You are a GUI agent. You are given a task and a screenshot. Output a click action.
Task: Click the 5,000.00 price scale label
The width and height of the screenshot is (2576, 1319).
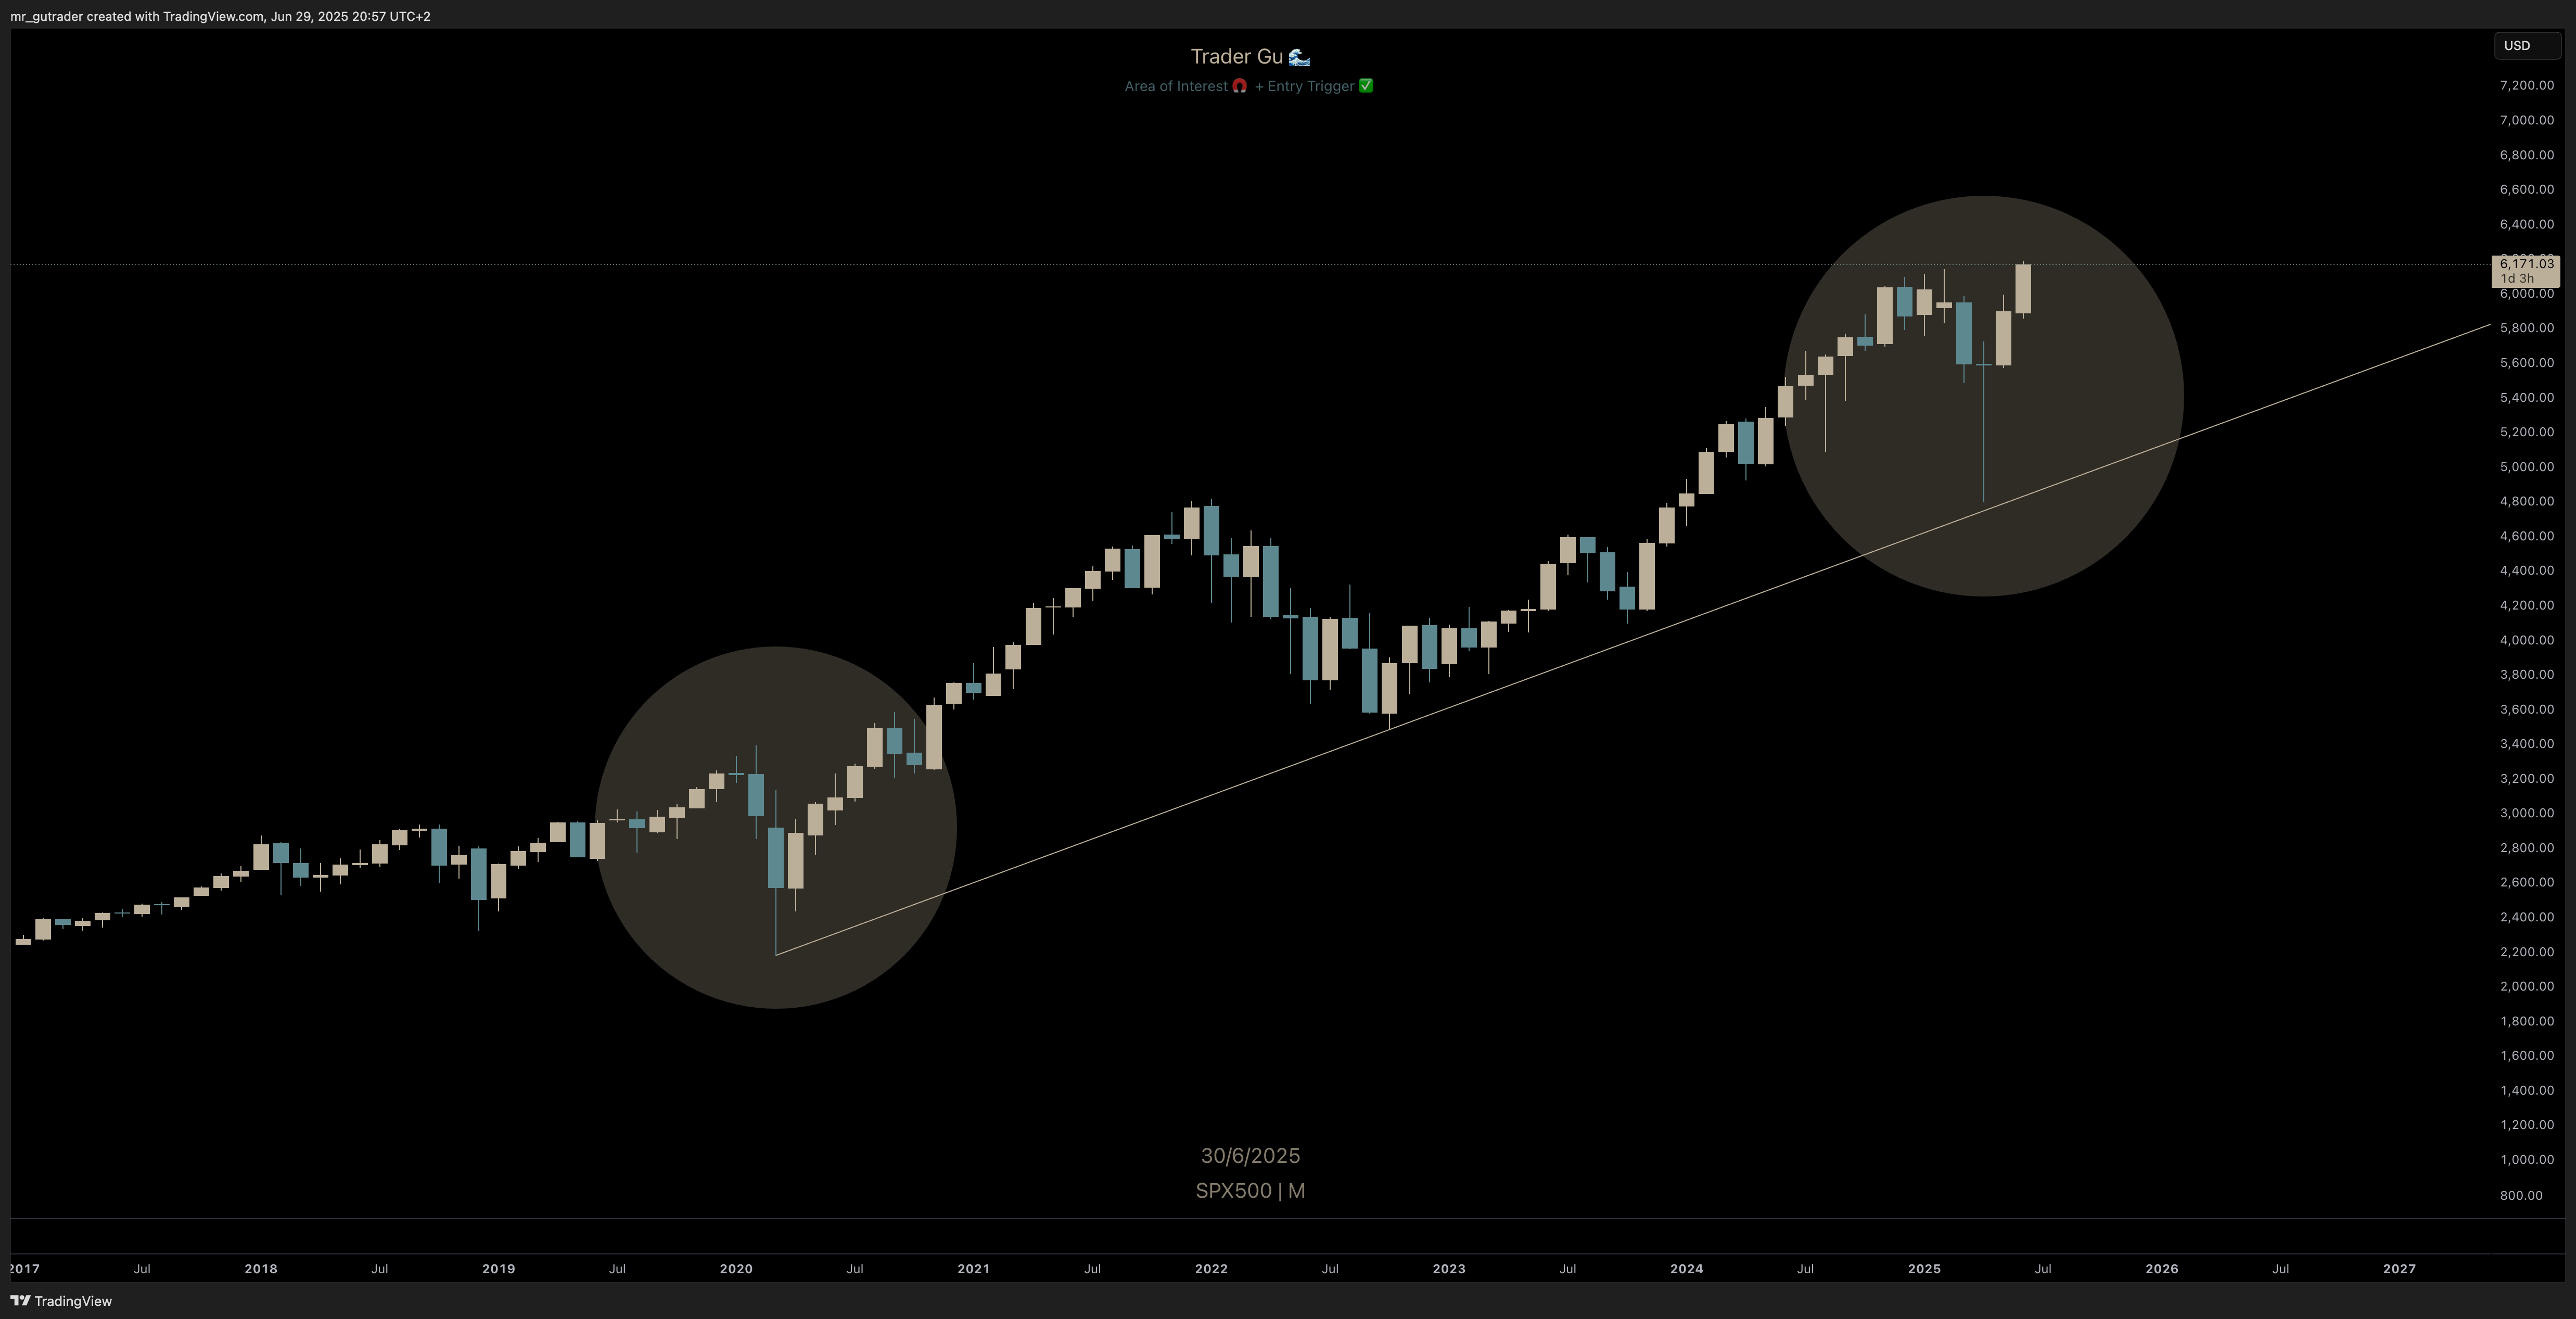2526,466
